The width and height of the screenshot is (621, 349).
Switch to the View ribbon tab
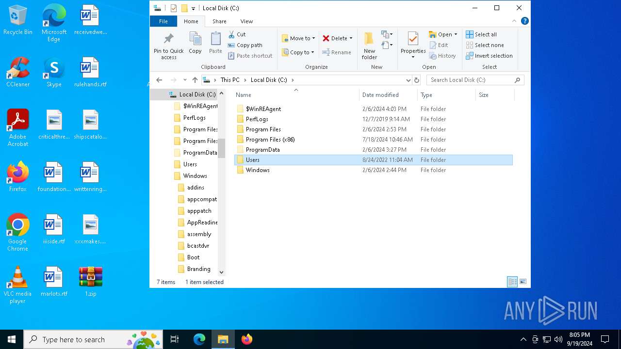pos(246,21)
